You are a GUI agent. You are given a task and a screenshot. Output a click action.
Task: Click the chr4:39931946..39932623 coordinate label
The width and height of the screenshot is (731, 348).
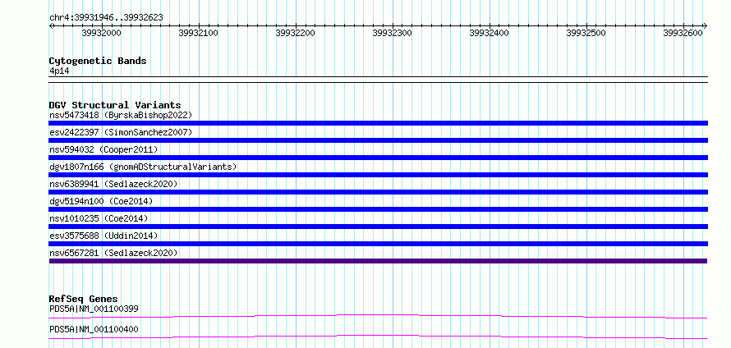[106, 18]
